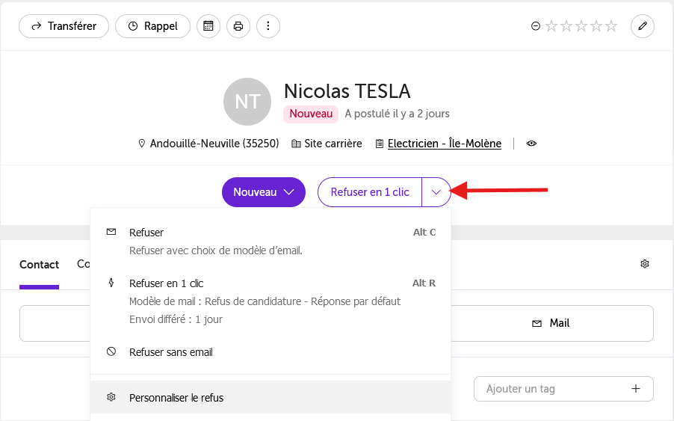
Task: Click the NT avatar circle
Action: (x=247, y=102)
